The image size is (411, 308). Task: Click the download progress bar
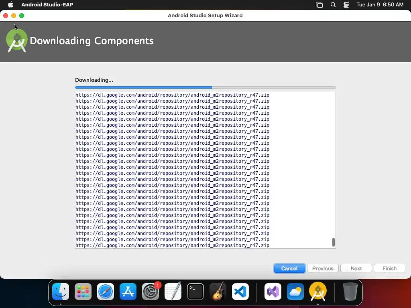pyautogui.click(x=205, y=87)
